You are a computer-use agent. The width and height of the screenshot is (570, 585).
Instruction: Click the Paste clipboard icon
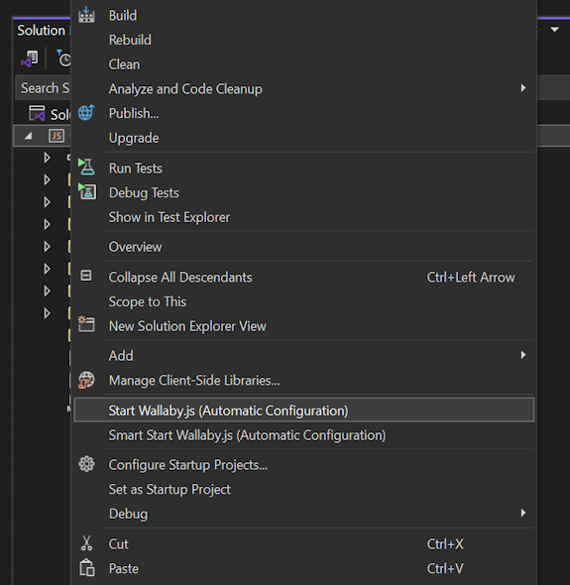pyautogui.click(x=87, y=567)
